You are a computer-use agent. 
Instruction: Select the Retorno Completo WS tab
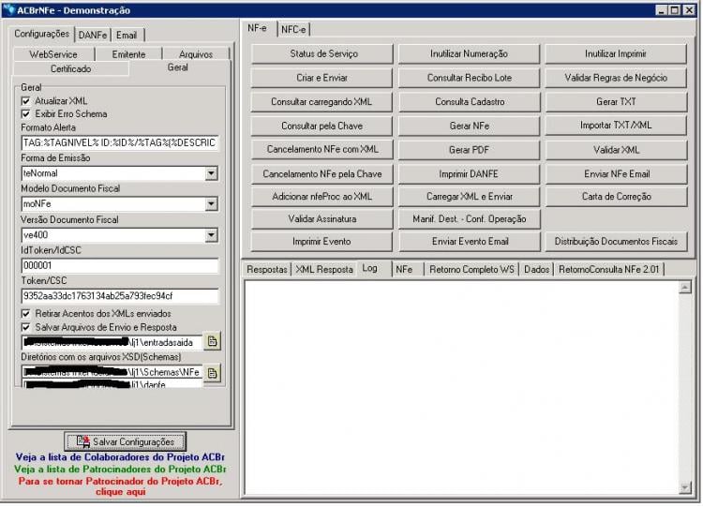[471, 269]
